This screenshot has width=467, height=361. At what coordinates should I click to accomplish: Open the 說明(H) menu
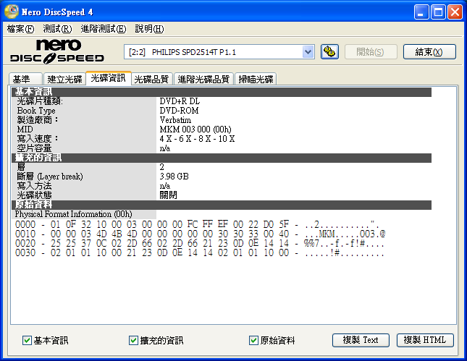(x=149, y=29)
